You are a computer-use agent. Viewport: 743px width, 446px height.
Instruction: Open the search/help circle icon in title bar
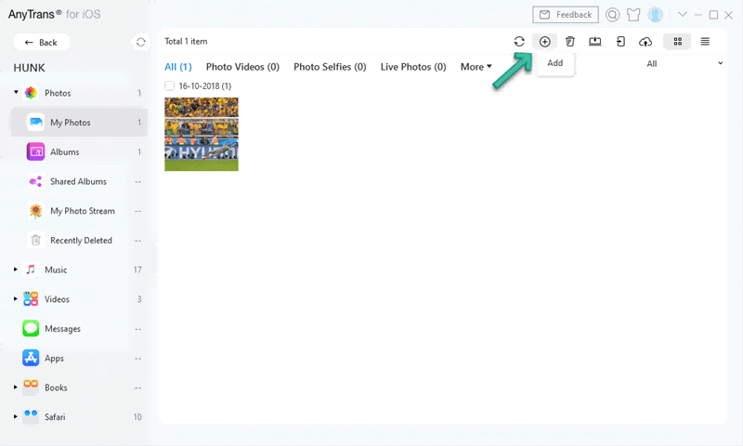(612, 15)
